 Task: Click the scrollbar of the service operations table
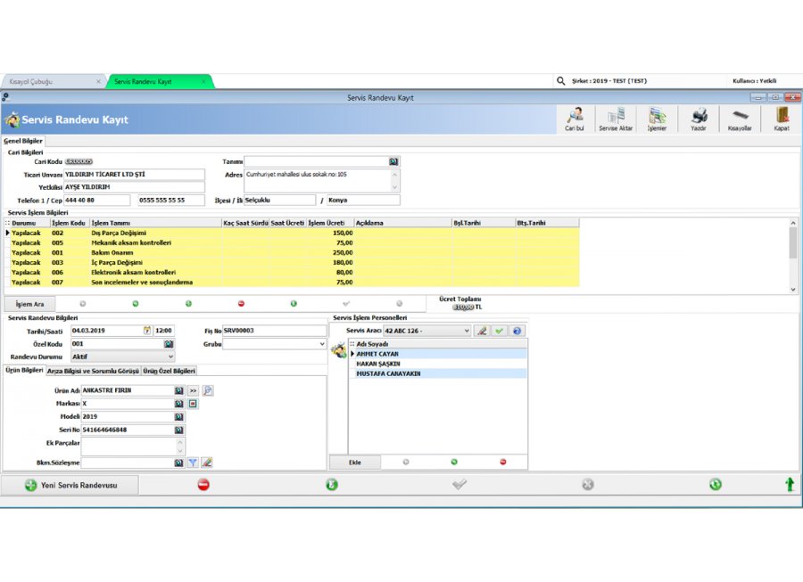793,256
